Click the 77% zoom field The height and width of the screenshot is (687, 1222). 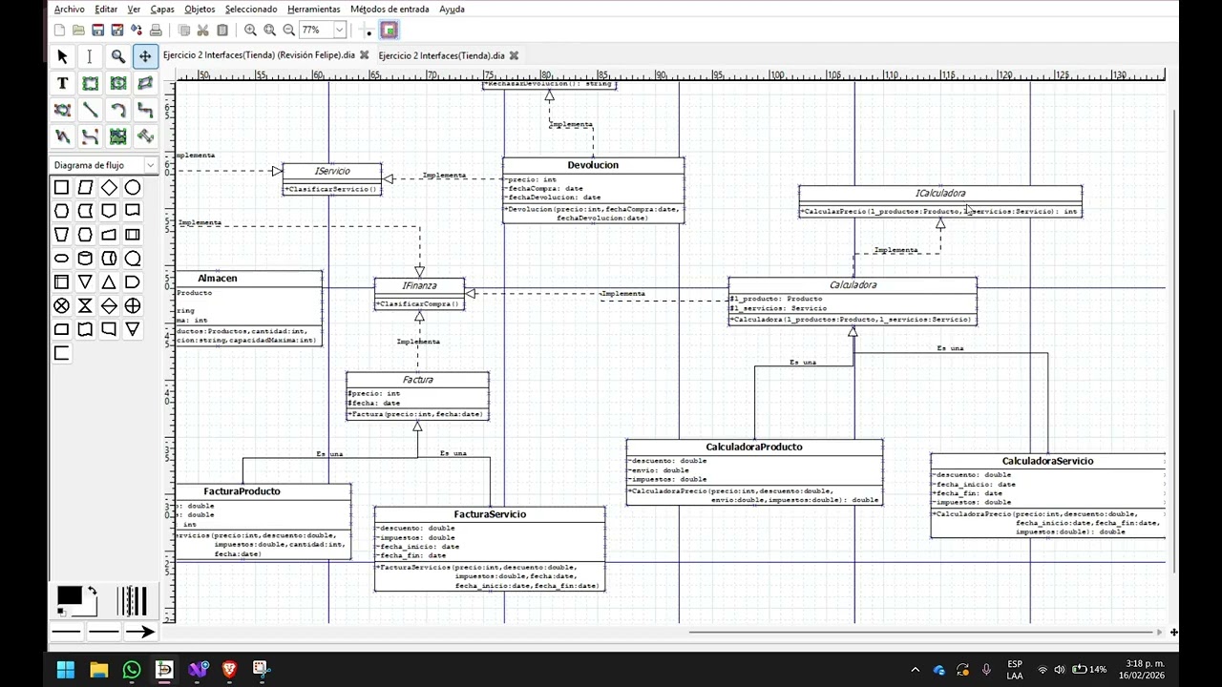coord(315,31)
